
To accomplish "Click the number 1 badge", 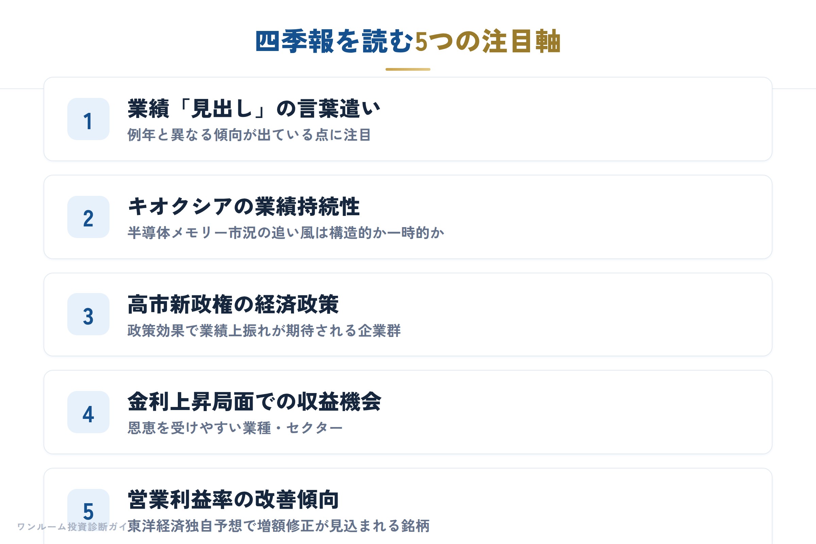I will [88, 119].
